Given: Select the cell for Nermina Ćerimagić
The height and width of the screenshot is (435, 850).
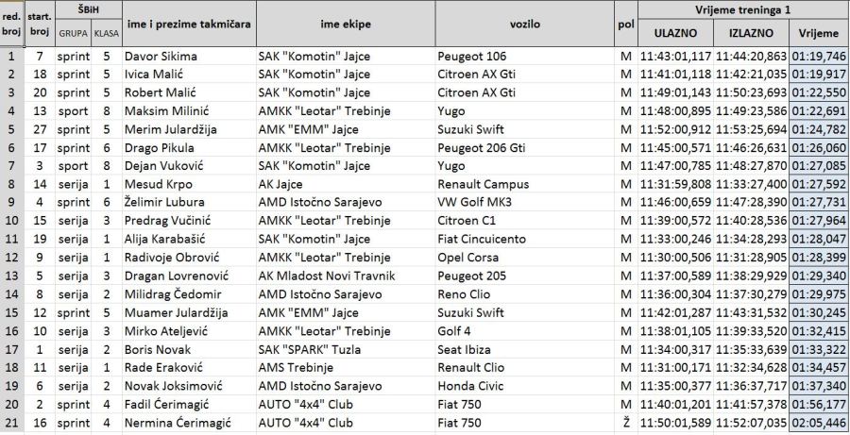Looking at the screenshot, I should click(x=189, y=422).
